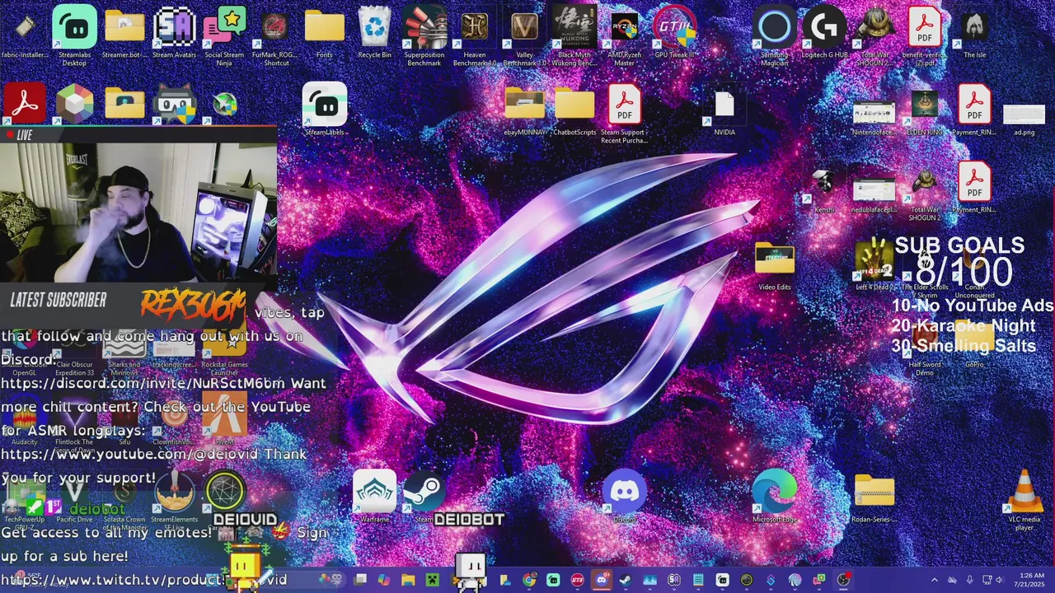Viewport: 1055px width, 593px height.
Task: Launch Superposition Benchmark shortcut
Action: 424,35
